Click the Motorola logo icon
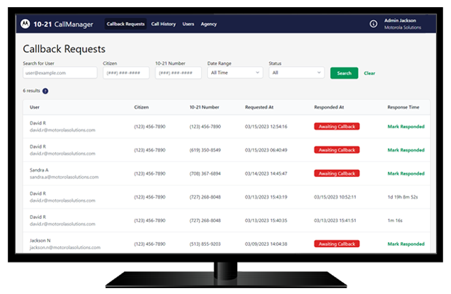Image resolution: width=451 pixels, height=294 pixels. coord(24,24)
